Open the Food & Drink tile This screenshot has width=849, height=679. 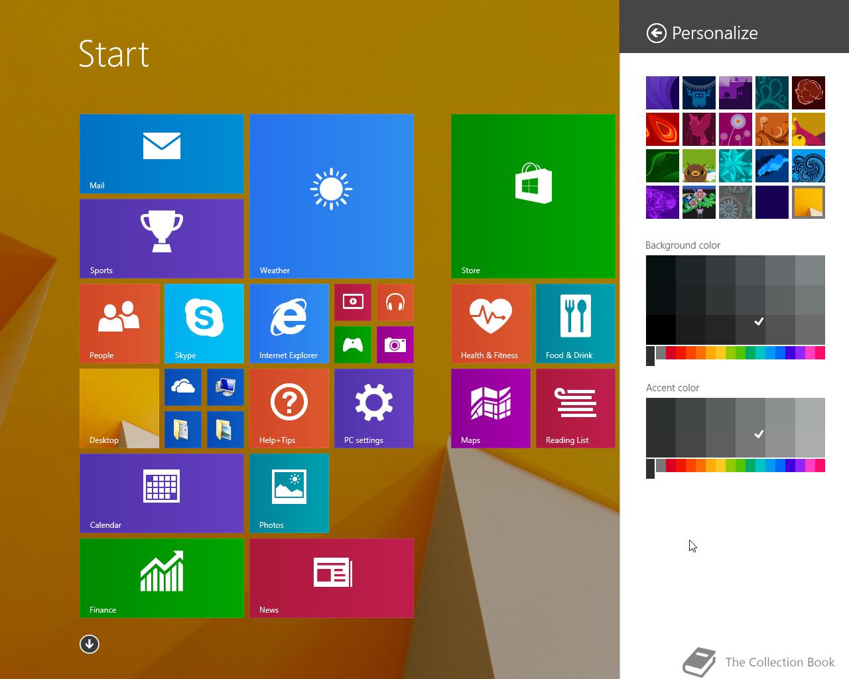coord(576,324)
